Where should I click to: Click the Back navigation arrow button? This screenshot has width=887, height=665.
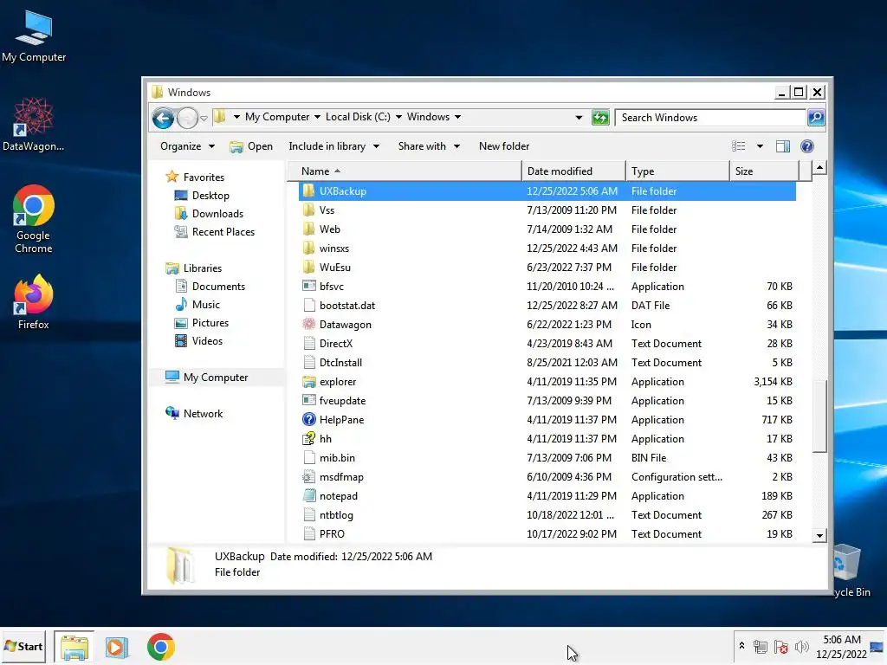163,118
